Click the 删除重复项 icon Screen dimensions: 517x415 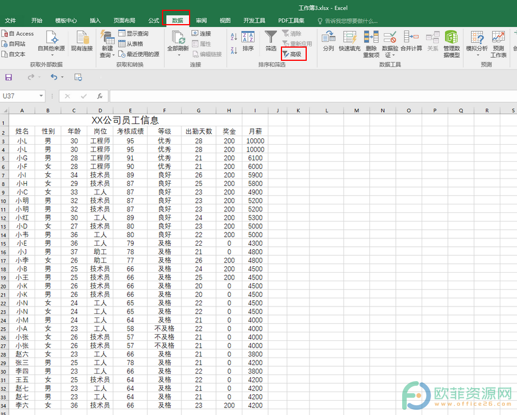[x=371, y=44]
